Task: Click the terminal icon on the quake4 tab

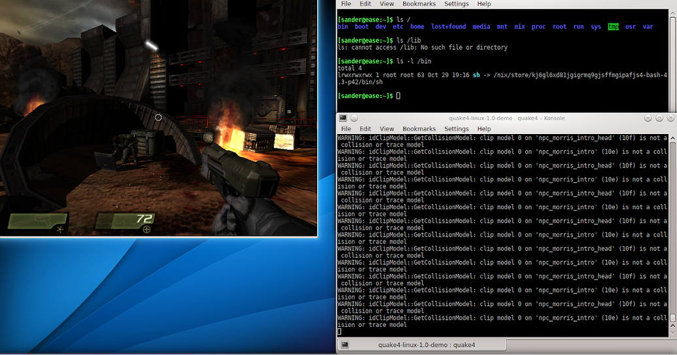Action: 345,345
